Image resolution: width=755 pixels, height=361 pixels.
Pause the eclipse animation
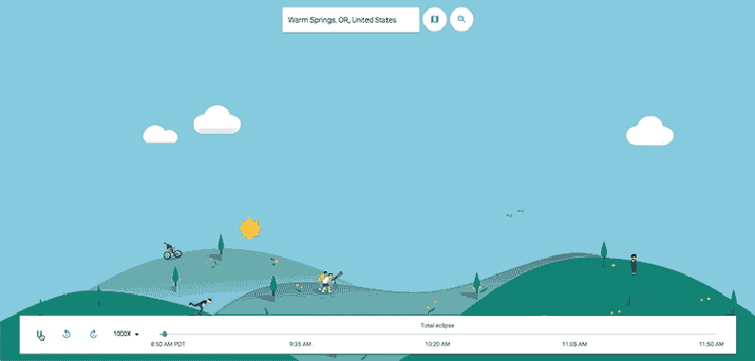pos(38,333)
